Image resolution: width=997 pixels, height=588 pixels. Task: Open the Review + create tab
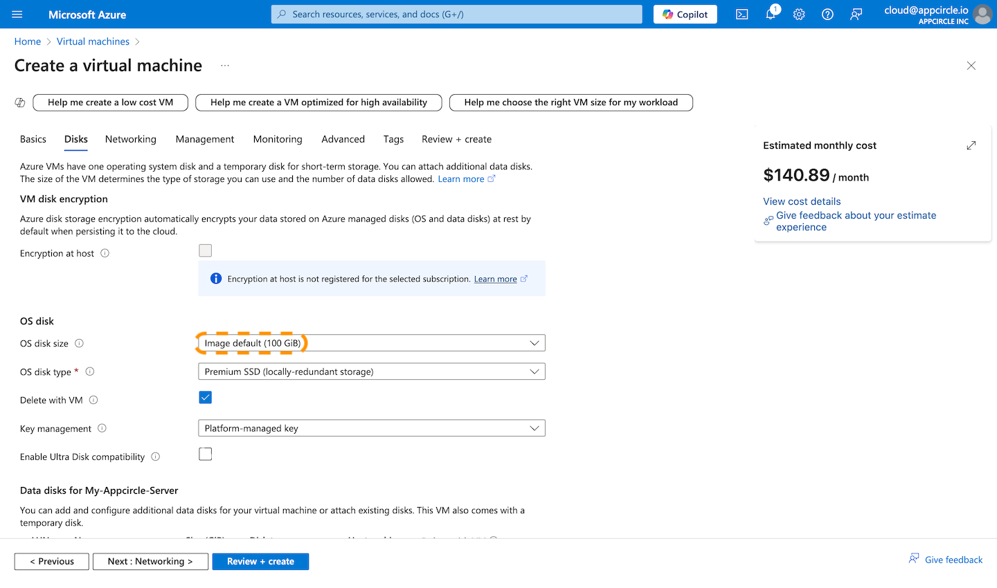pos(457,139)
